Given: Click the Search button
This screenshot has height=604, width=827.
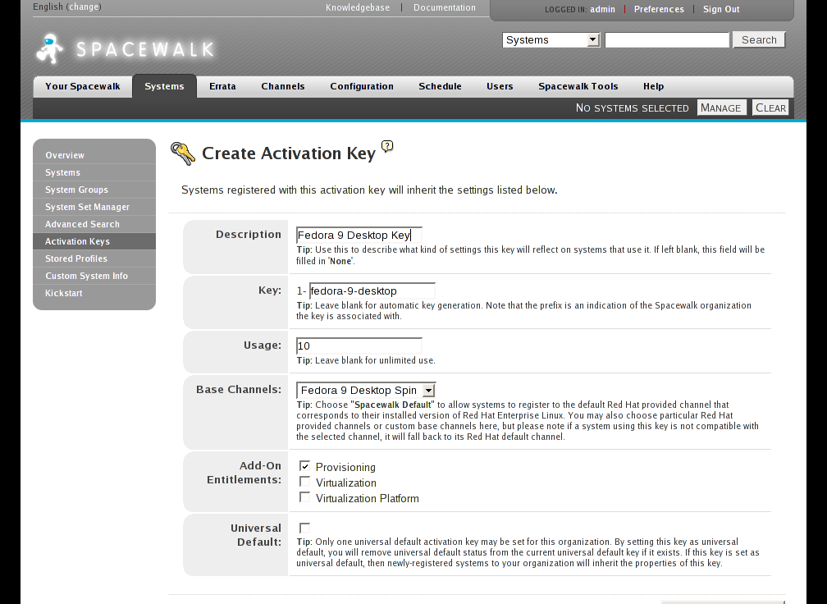Looking at the screenshot, I should [759, 40].
